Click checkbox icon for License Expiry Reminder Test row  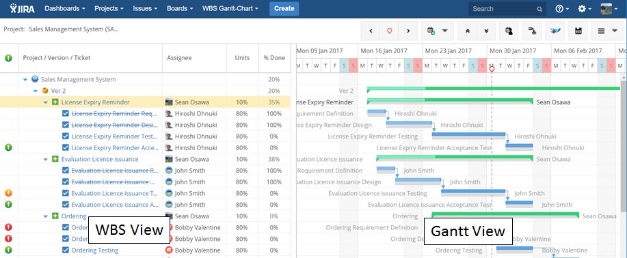(66, 137)
